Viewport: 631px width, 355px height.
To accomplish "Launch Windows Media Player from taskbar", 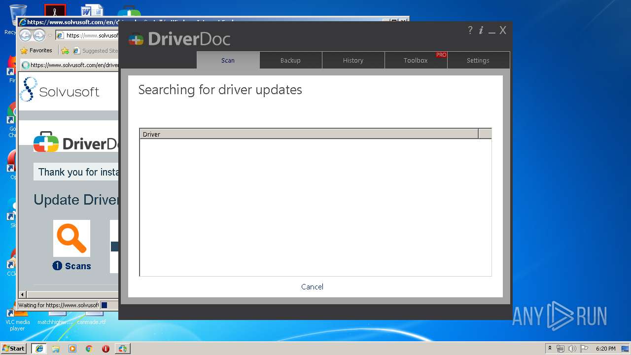I will click(72, 349).
